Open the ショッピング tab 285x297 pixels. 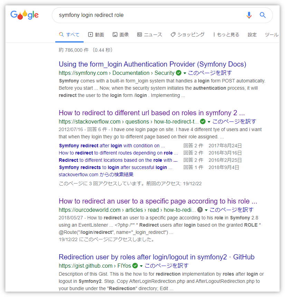coord(188,34)
